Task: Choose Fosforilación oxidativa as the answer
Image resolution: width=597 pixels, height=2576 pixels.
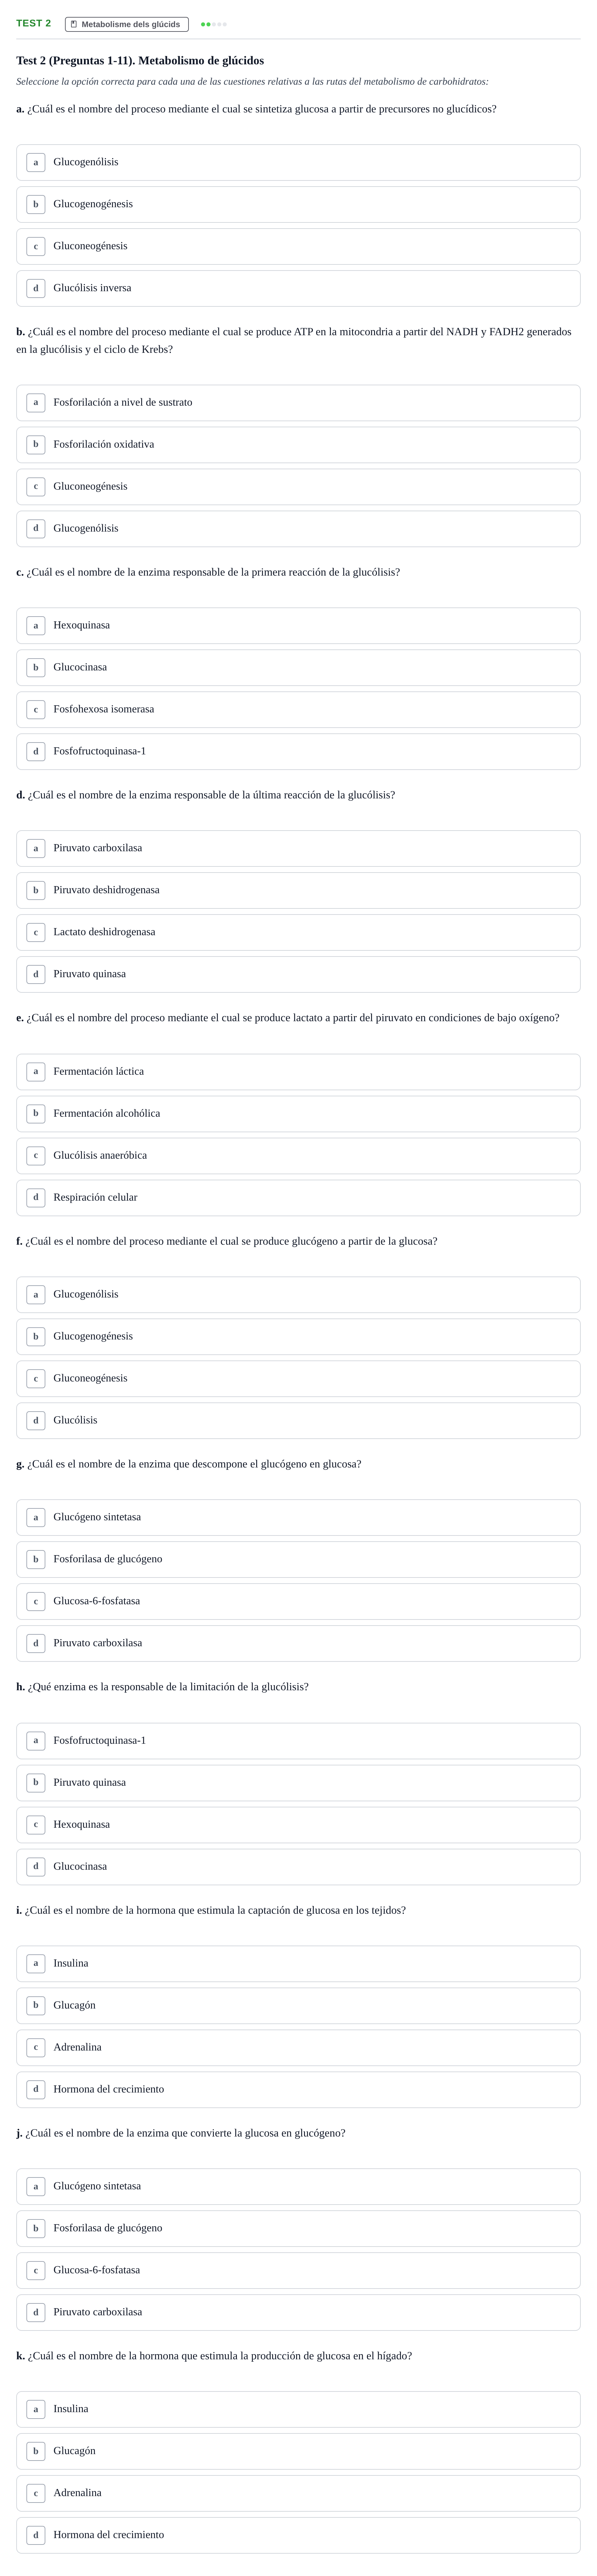Action: pos(298,444)
